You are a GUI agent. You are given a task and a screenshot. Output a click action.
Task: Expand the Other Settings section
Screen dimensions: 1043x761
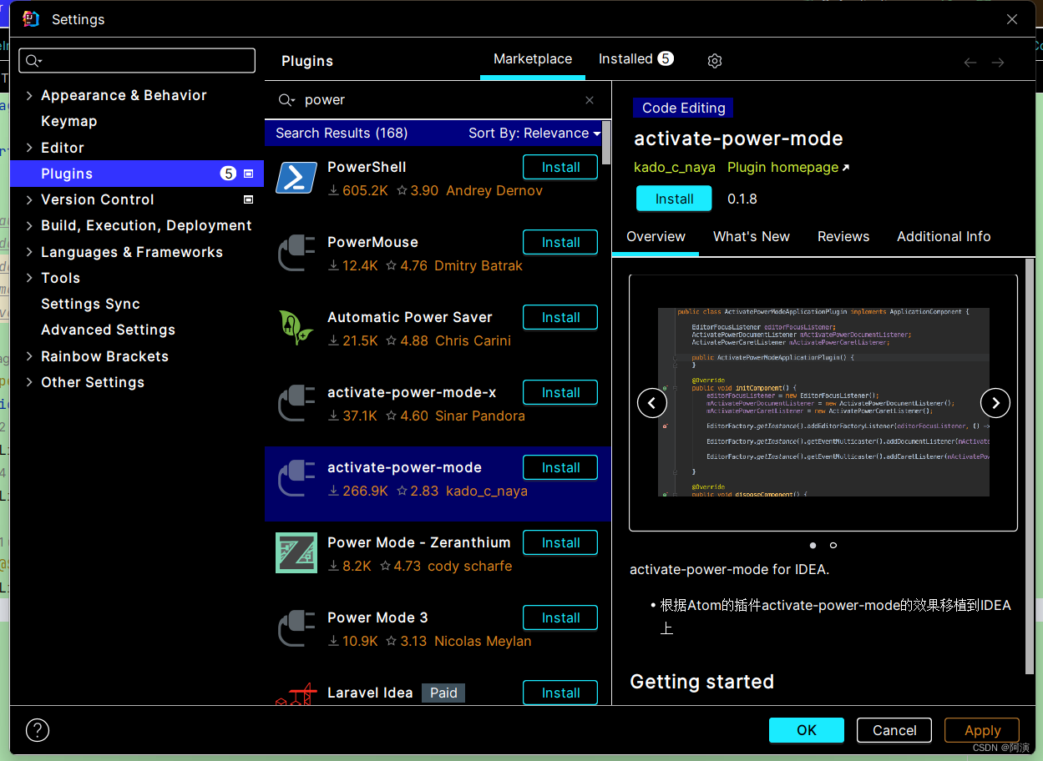coord(29,382)
